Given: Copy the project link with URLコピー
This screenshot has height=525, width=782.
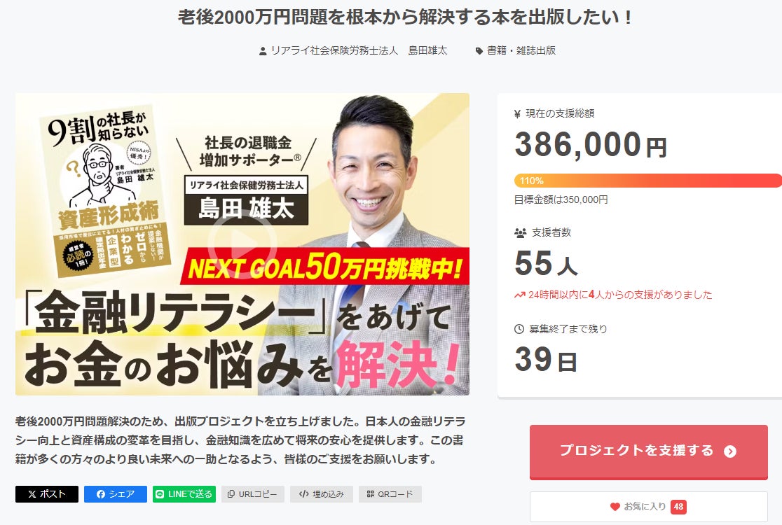Looking at the screenshot, I should 253,494.
